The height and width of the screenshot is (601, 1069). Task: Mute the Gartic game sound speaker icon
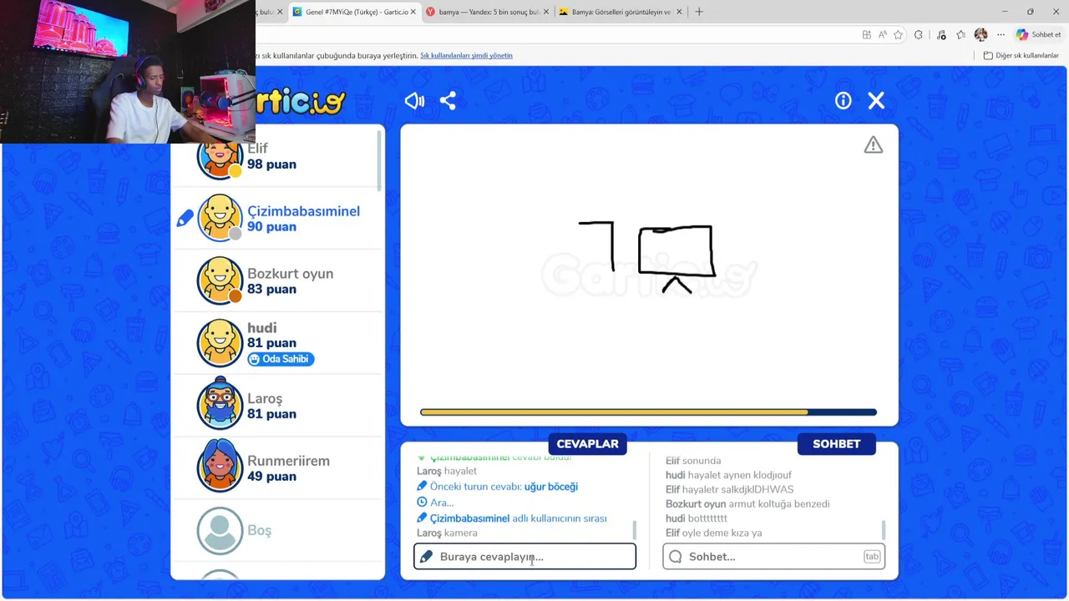point(414,101)
